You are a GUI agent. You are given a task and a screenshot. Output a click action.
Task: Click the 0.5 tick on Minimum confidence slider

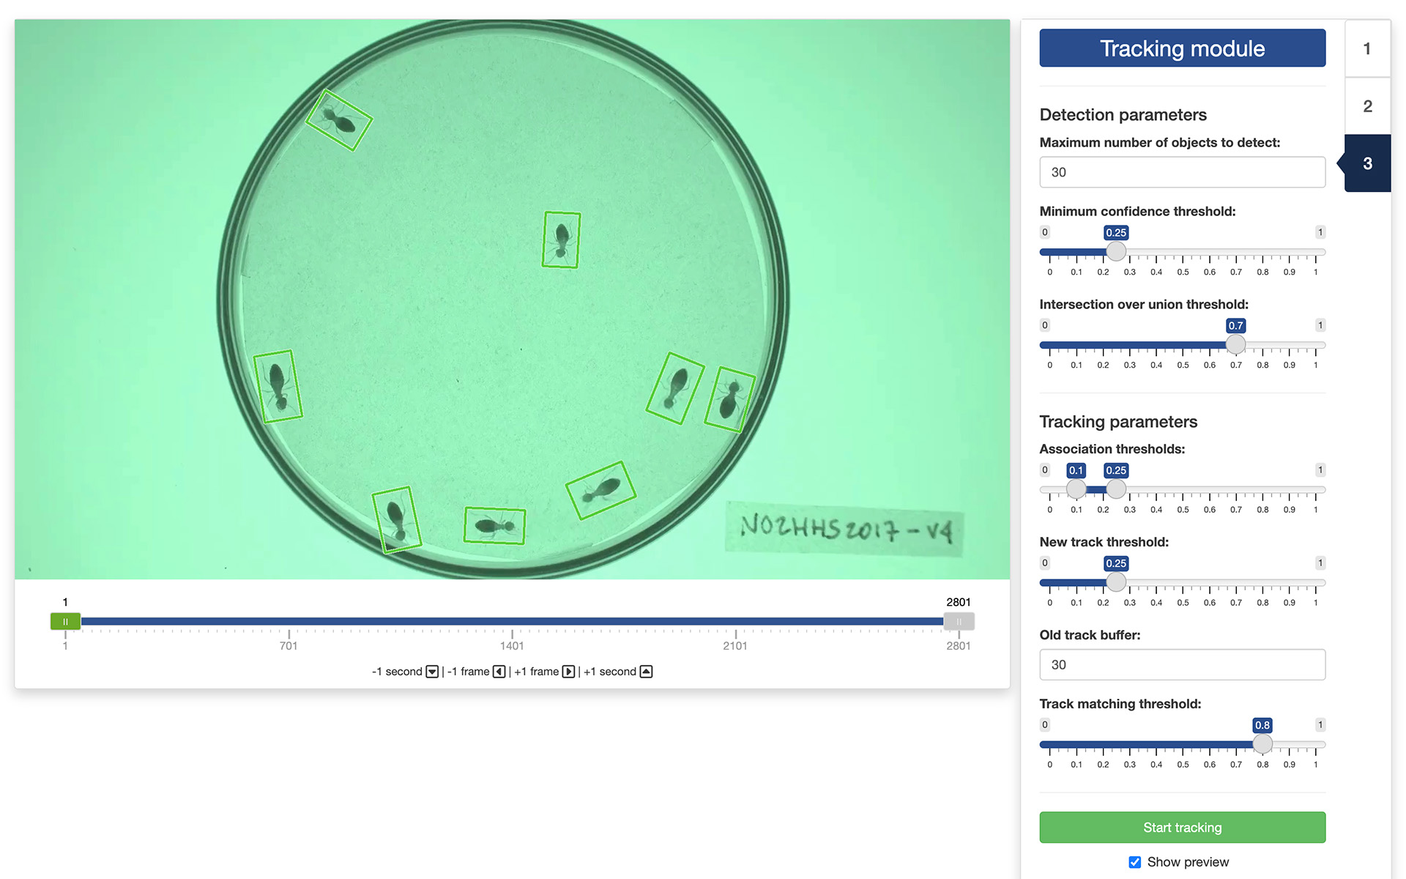click(x=1183, y=272)
